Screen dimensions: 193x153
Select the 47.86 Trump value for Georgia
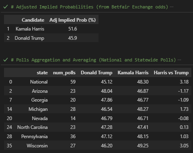coord(107,100)
